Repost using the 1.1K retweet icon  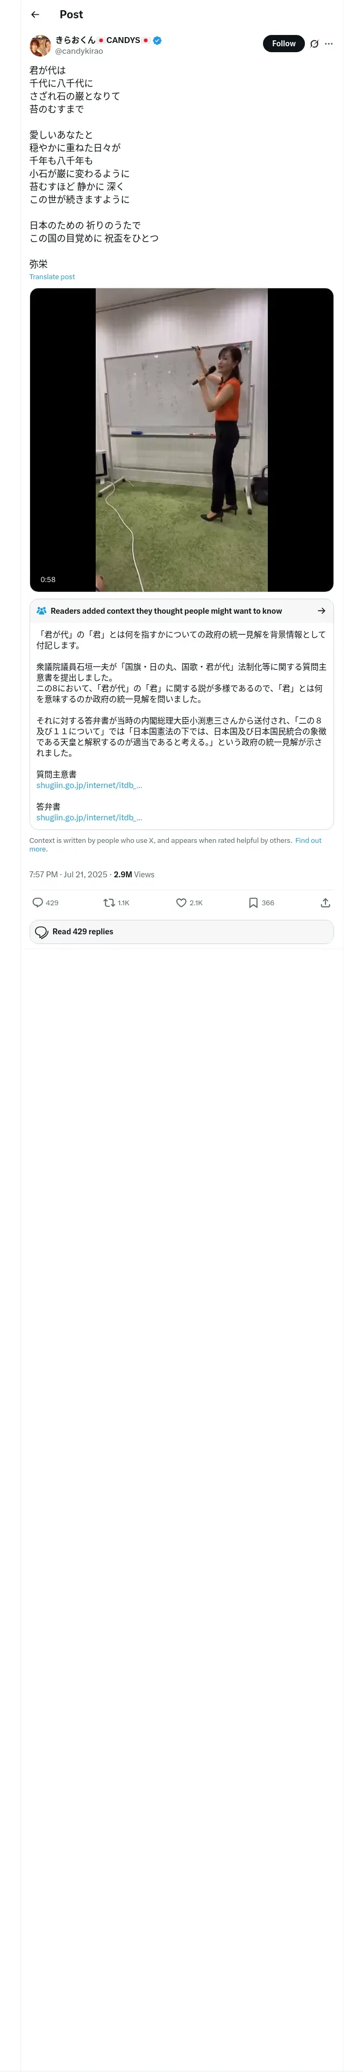110,903
